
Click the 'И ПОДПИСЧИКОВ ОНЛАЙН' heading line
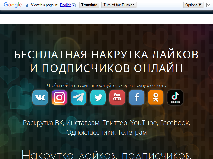pyautogui.click(x=106, y=68)
